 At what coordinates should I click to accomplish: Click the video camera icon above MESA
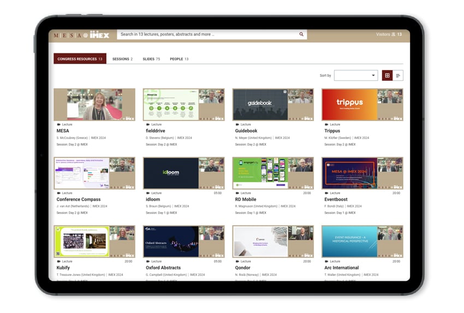pyautogui.click(x=58, y=124)
